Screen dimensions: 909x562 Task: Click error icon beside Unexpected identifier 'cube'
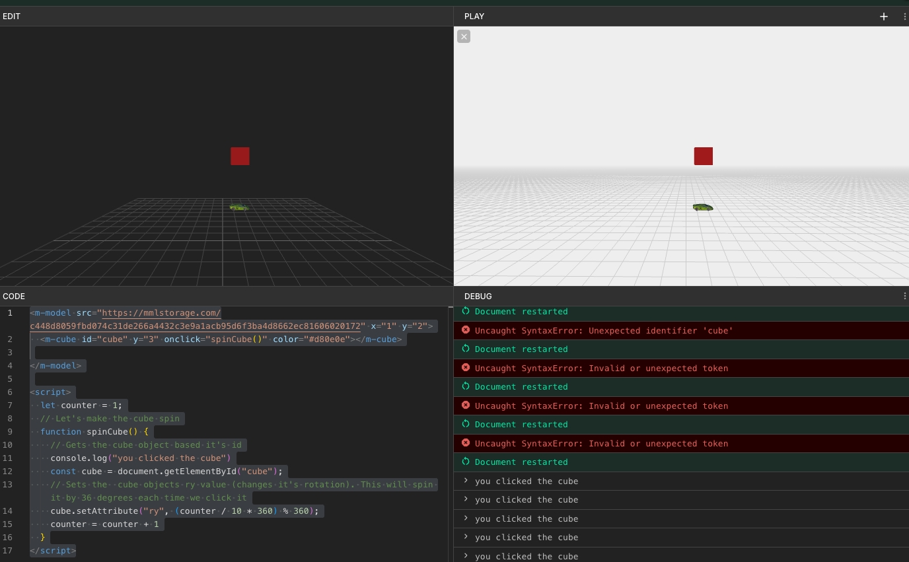coord(466,330)
